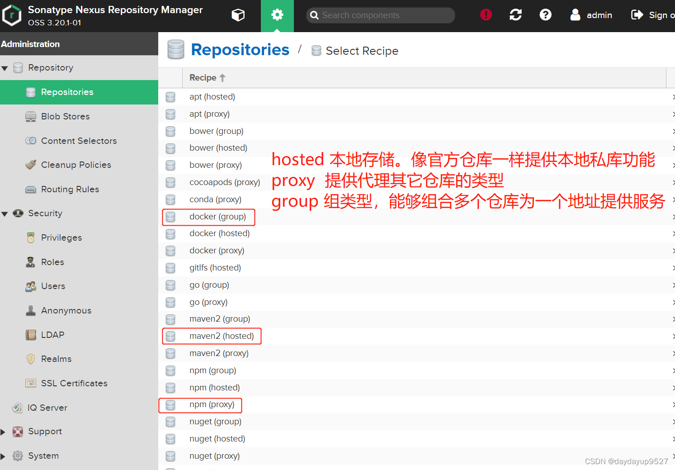The width and height of the screenshot is (675, 470).
Task: Open SSL Certificates in the sidebar
Action: coord(79,384)
